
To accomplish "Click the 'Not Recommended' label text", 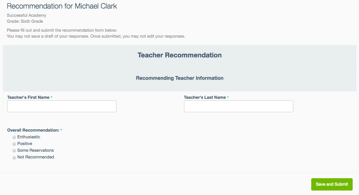I will tap(35, 157).
